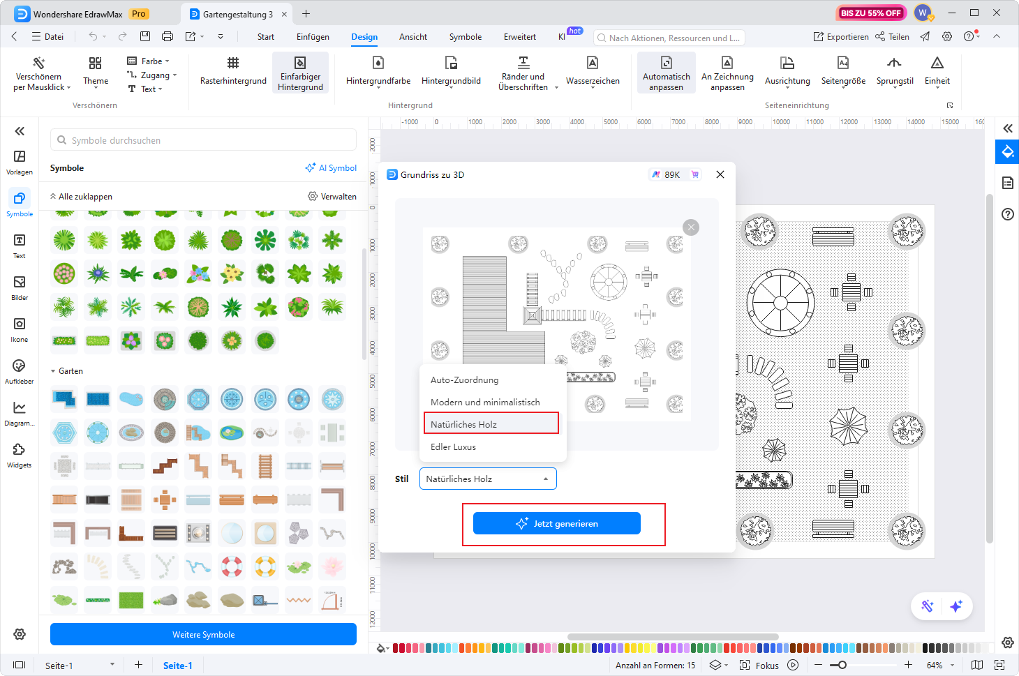This screenshot has height=676, width=1019.
Task: Choose Edler Luxus from style list
Action: [454, 447]
